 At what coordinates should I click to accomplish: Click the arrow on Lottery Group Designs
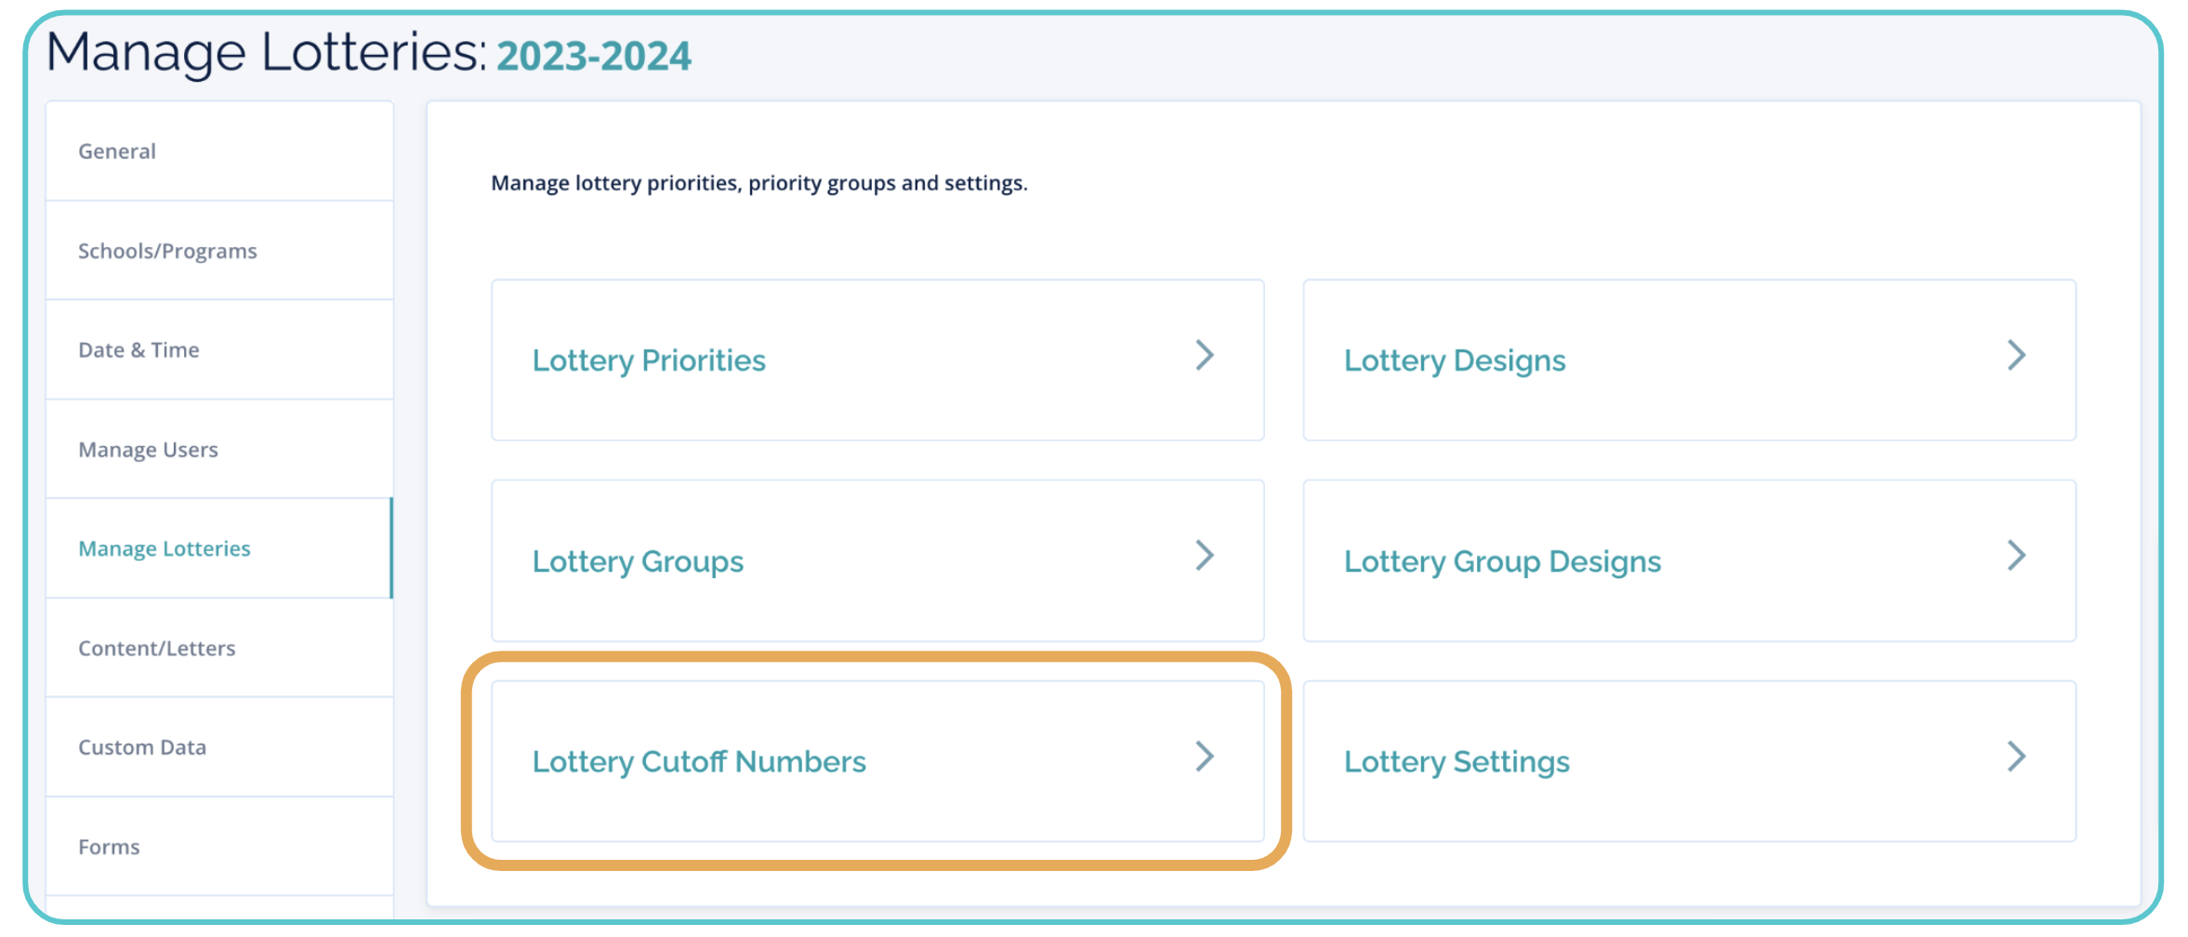coord(2016,556)
